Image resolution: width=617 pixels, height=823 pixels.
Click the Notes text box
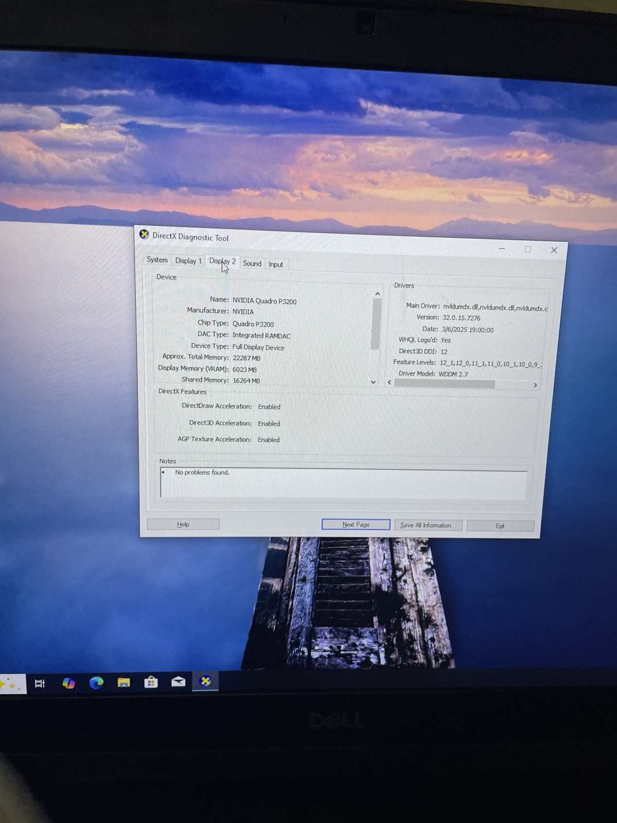(x=343, y=484)
